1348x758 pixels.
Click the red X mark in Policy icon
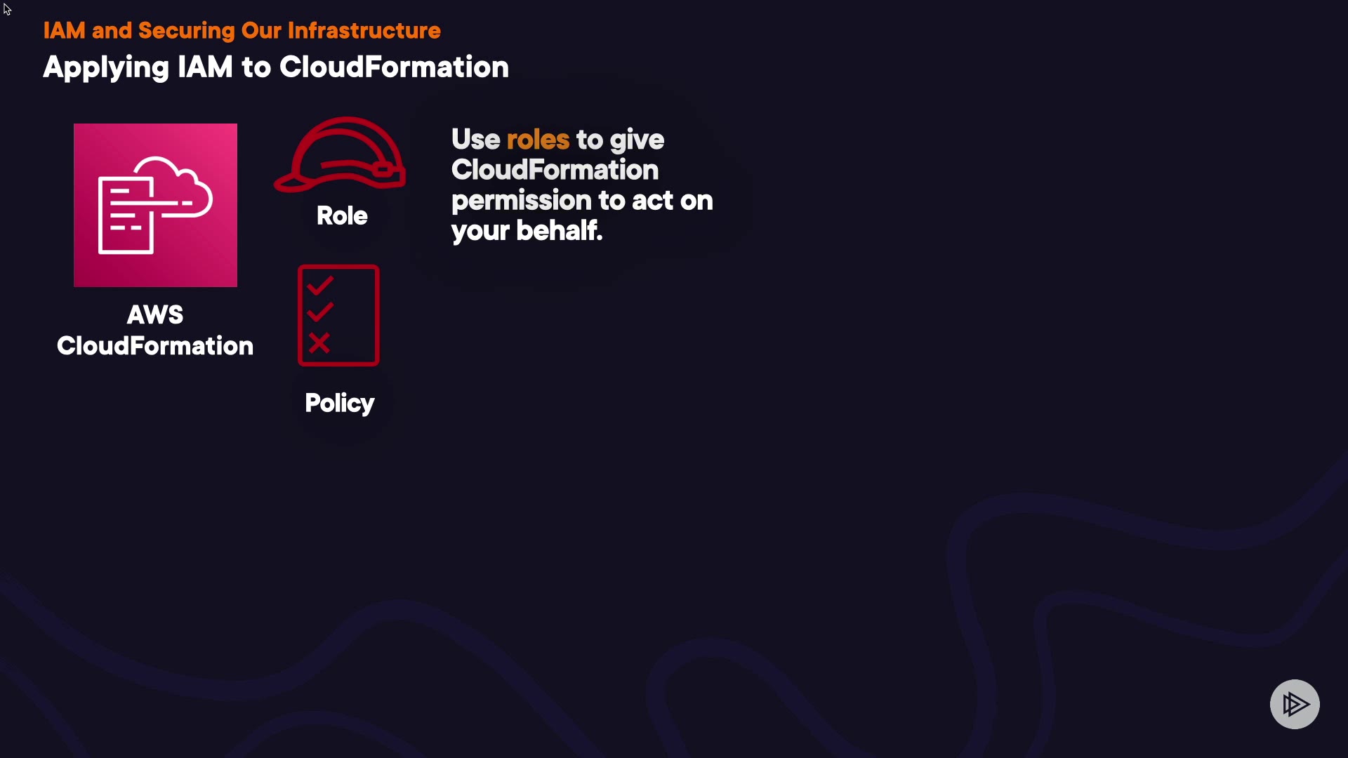319,343
